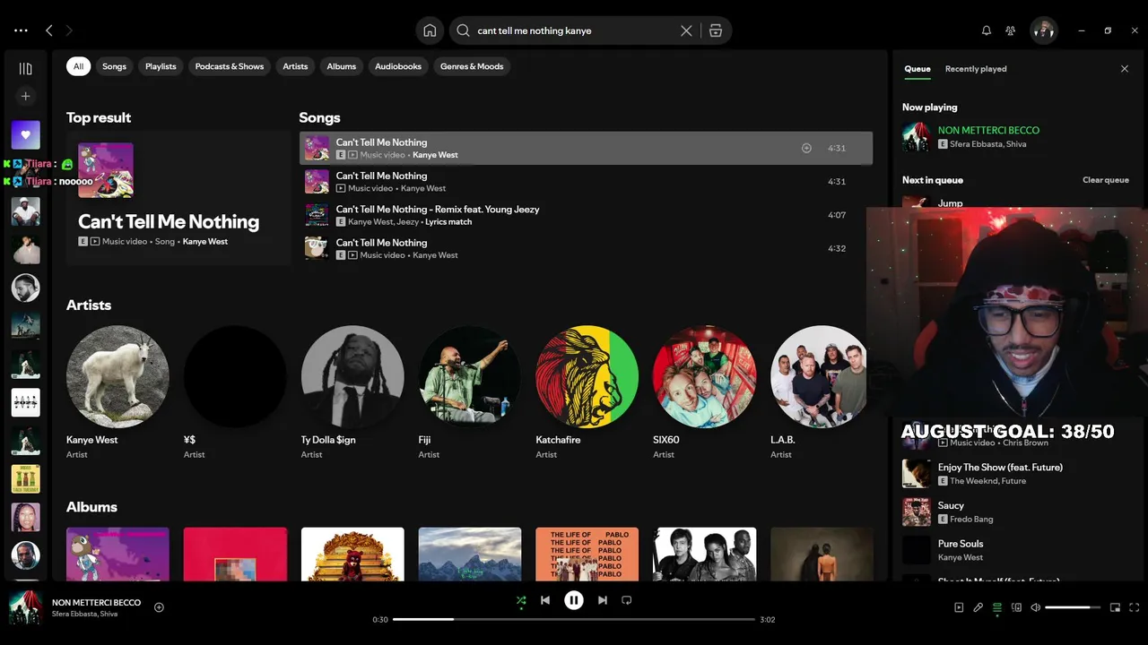Open Now Playing view icon
The width and height of the screenshot is (1148, 645).
(x=959, y=607)
